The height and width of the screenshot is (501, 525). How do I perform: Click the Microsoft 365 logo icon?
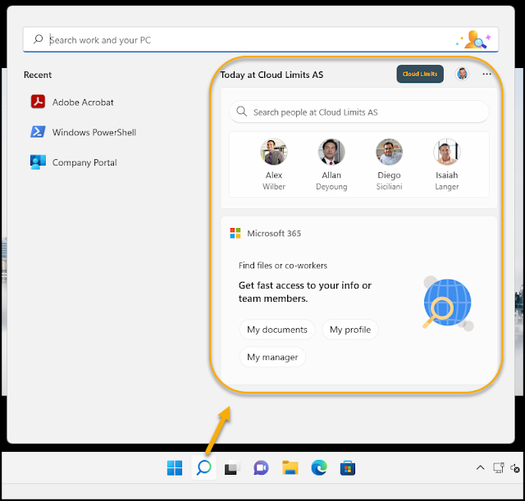pos(235,233)
